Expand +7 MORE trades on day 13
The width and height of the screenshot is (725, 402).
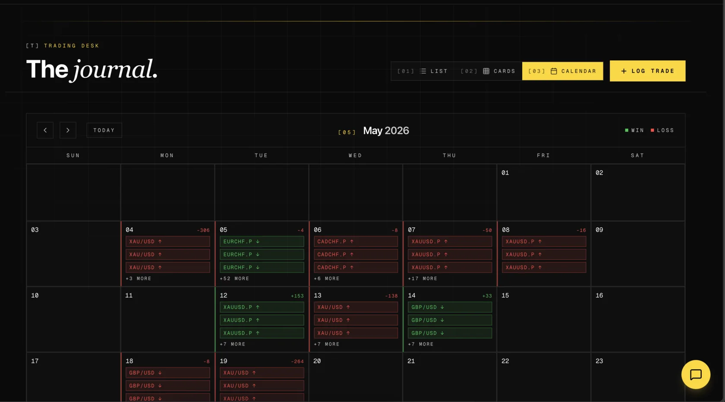[327, 345]
